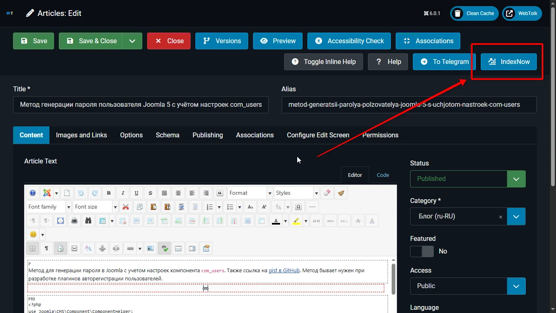556x313 pixels.
Task: Toggle the spellcheck abc button
Action: pyautogui.click(x=164, y=248)
